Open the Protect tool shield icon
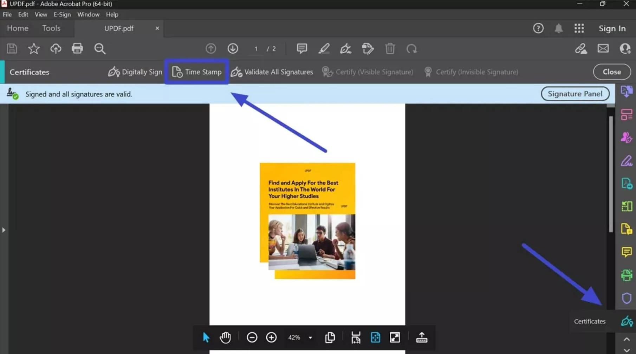The image size is (636, 354). pyautogui.click(x=627, y=299)
